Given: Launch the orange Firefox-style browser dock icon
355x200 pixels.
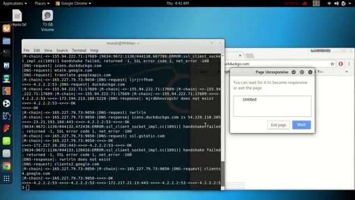Looking at the screenshot, I should pyautogui.click(x=6, y=28).
